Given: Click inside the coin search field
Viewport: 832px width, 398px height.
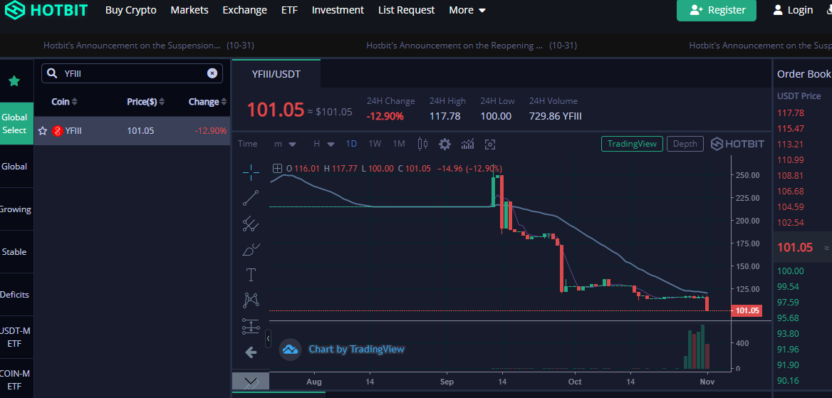Looking at the screenshot, I should (x=132, y=73).
